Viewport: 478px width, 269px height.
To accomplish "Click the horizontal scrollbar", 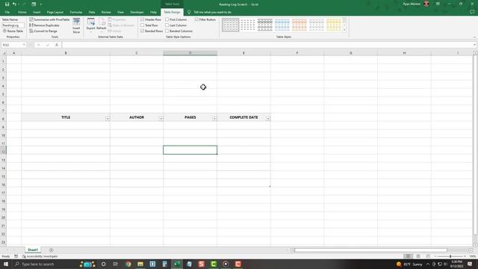I will 370,250.
